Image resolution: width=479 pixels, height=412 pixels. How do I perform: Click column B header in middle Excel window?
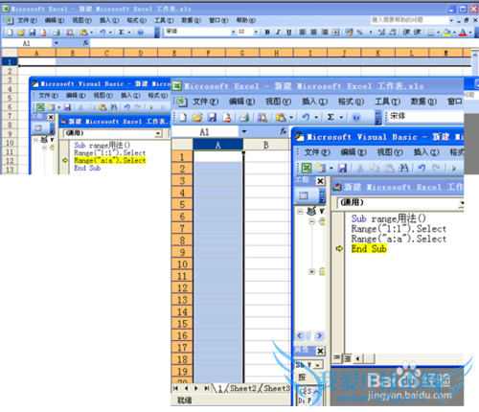(x=266, y=145)
